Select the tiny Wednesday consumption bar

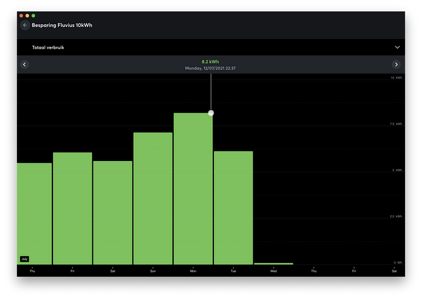point(273,263)
